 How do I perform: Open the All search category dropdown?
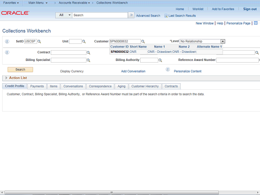(x=64, y=15)
